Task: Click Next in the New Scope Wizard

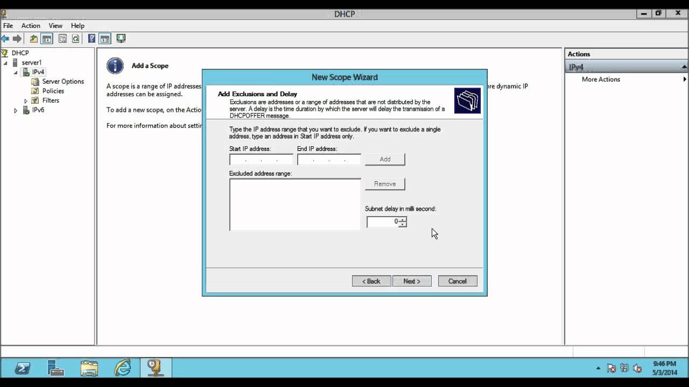Action: 412,281
